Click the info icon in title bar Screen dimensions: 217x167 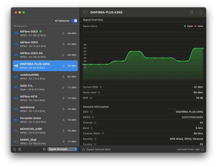click(x=201, y=12)
